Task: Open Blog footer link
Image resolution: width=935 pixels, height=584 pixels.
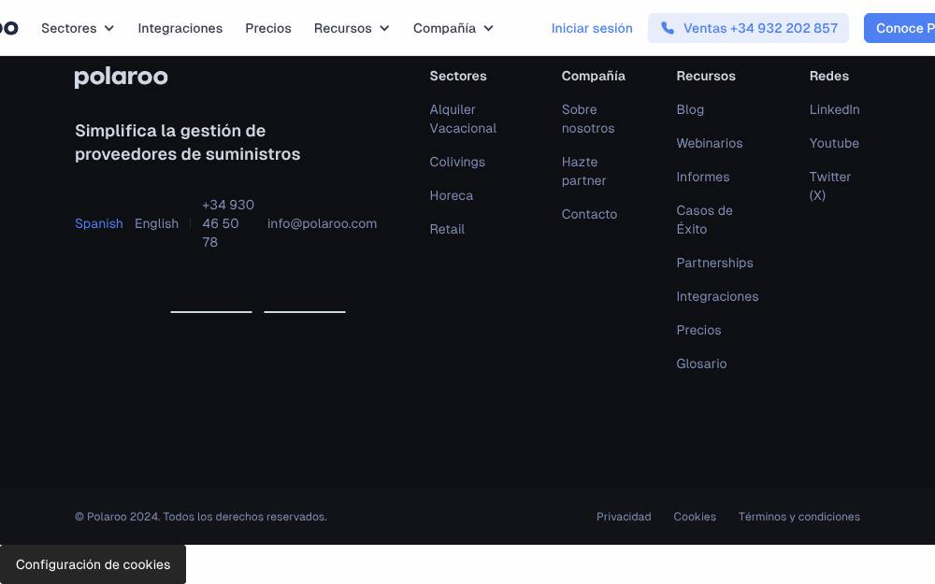Action: (690, 109)
